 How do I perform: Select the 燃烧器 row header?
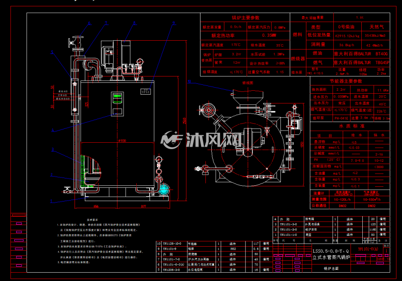click(x=298, y=59)
